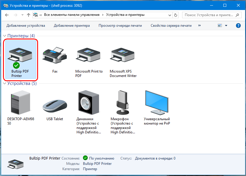
Task: Open the view options dropdown arrow
Action: pos(226,26)
